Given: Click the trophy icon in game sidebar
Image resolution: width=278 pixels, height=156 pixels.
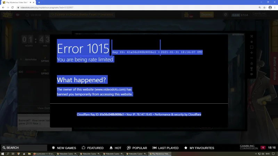Looking at the screenshot, I should tap(252, 69).
